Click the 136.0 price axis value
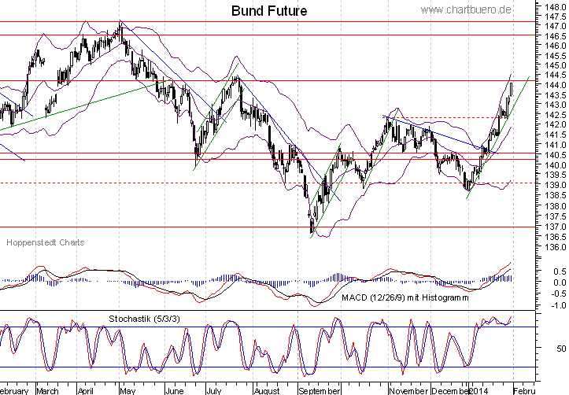The width and height of the screenshot is (569, 395). coord(555,247)
